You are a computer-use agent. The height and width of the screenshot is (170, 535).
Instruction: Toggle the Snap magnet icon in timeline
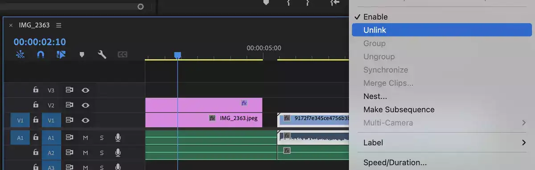[41, 55]
